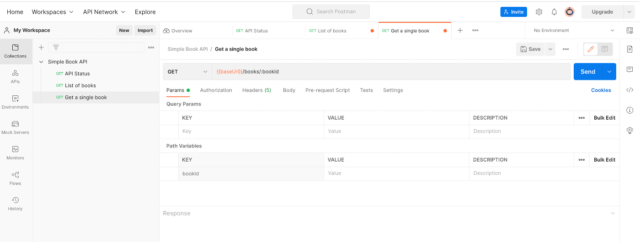Open the Comments icon in right sidebar
Image resolution: width=640 pixels, height=242 pixels.
click(630, 69)
